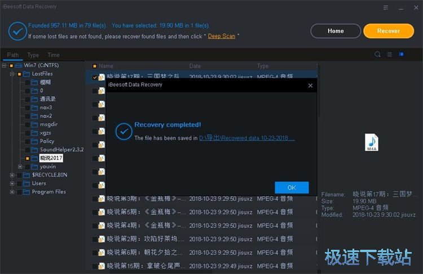Check the $RECYCLE.BIN folder checkbox
The width and height of the screenshot is (423, 274).
19,175
